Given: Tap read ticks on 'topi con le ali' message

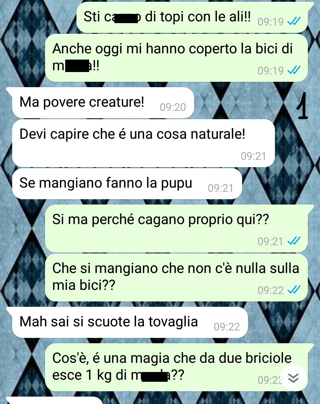Looking at the screenshot, I should 294,21.
